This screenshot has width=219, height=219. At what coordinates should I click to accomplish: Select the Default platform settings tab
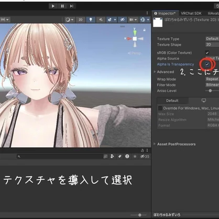172,101
